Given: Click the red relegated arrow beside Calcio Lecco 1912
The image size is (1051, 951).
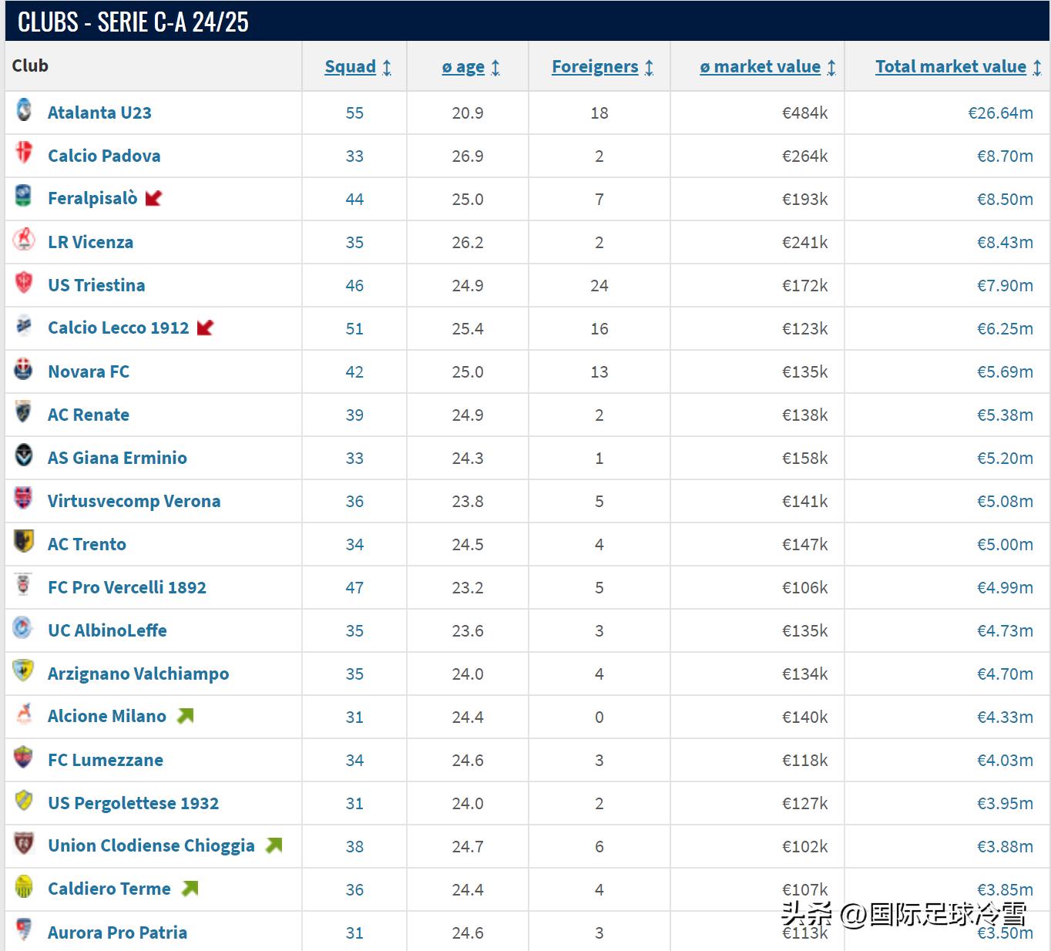Looking at the screenshot, I should pos(205,328).
